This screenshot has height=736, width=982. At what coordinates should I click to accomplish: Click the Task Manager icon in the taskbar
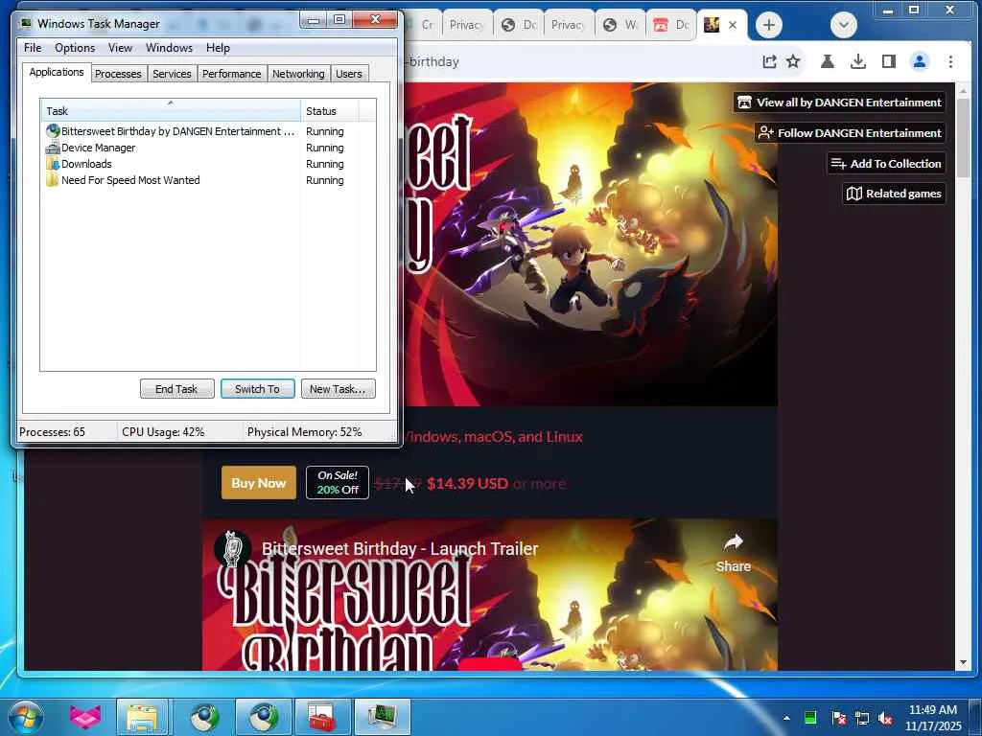pyautogui.click(x=382, y=717)
